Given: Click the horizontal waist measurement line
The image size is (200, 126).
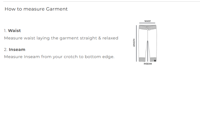Looking at the screenshot, I should tap(148, 23).
